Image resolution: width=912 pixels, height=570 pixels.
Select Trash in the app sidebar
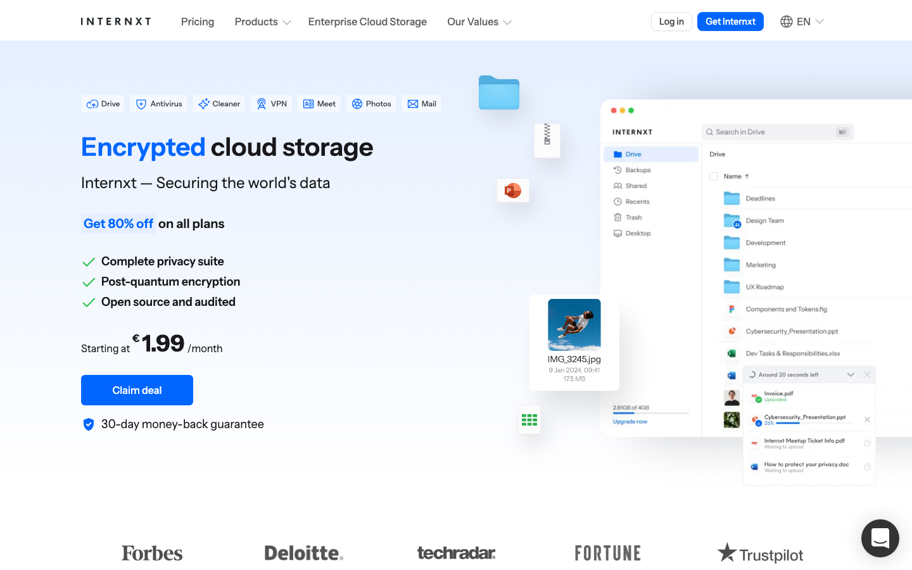(x=628, y=217)
